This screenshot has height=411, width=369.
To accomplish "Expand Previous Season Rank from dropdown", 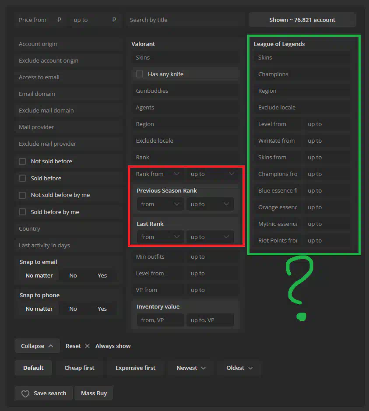I will (x=160, y=204).
